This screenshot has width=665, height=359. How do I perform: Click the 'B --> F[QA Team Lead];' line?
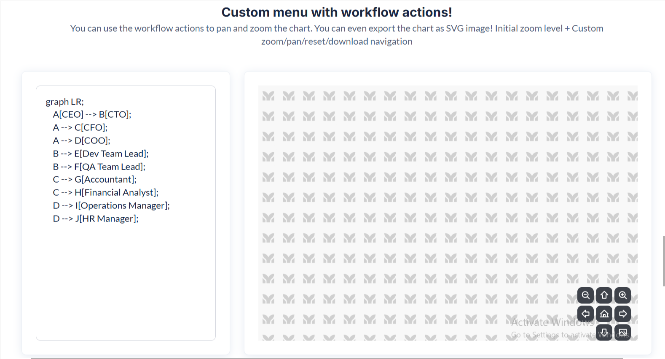(99, 167)
